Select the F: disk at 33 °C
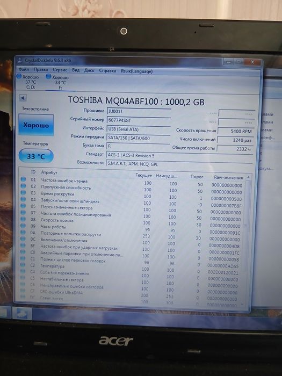The width and height of the screenshot is (282, 376). point(57,83)
